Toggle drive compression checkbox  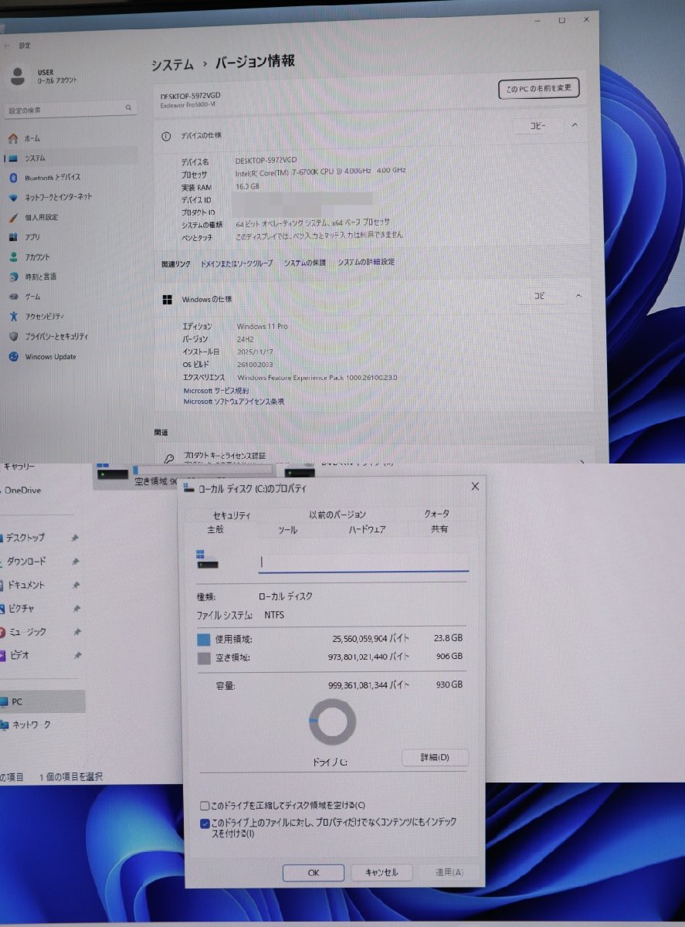click(x=204, y=805)
